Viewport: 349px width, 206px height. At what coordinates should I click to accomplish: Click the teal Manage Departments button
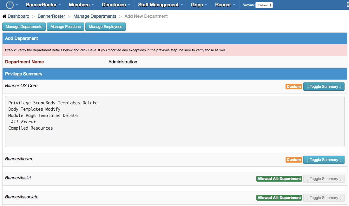(24, 27)
